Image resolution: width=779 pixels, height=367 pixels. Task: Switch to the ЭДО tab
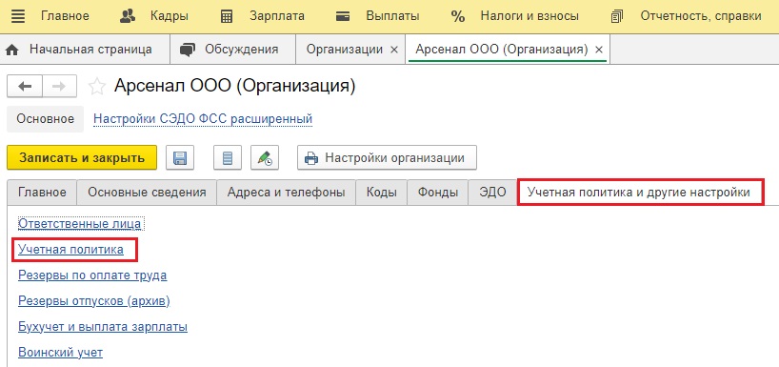[x=492, y=193]
